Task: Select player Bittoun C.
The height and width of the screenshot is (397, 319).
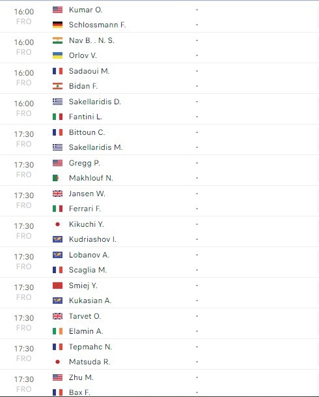Action: click(x=87, y=132)
